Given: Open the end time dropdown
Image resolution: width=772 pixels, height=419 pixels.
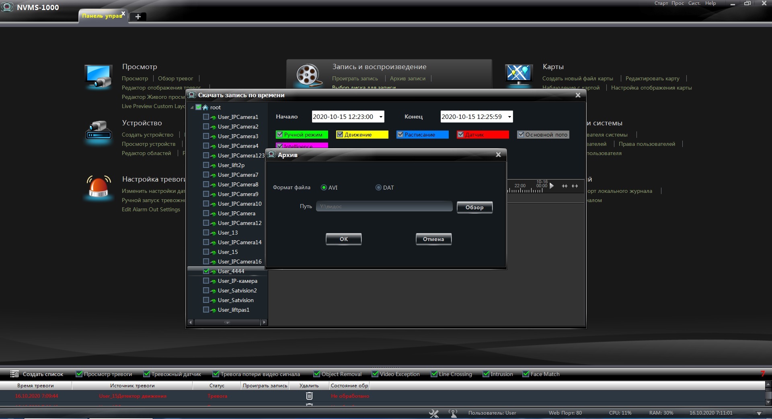Looking at the screenshot, I should pos(509,117).
